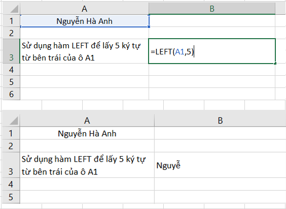
Task: Click row header 6 in top spreadsheet
Action: 11,94
